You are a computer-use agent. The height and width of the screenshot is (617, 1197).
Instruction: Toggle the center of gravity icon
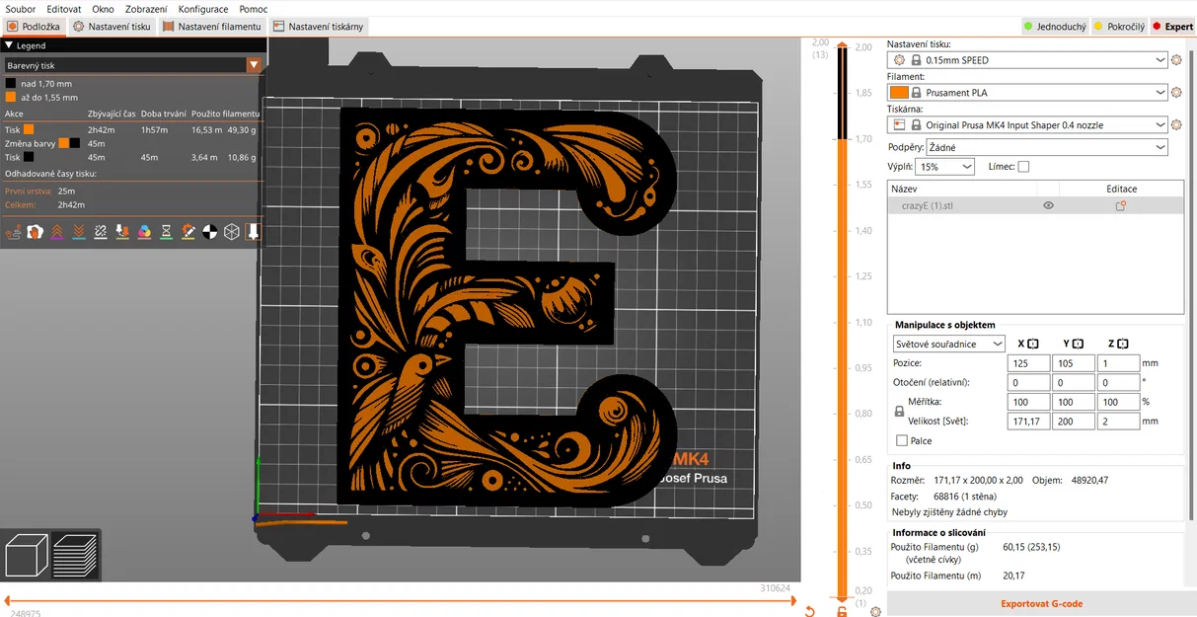209,232
